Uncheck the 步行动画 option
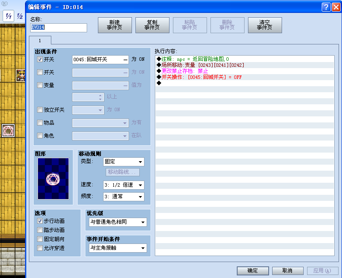This screenshot has width=342, height=278. click(x=40, y=221)
